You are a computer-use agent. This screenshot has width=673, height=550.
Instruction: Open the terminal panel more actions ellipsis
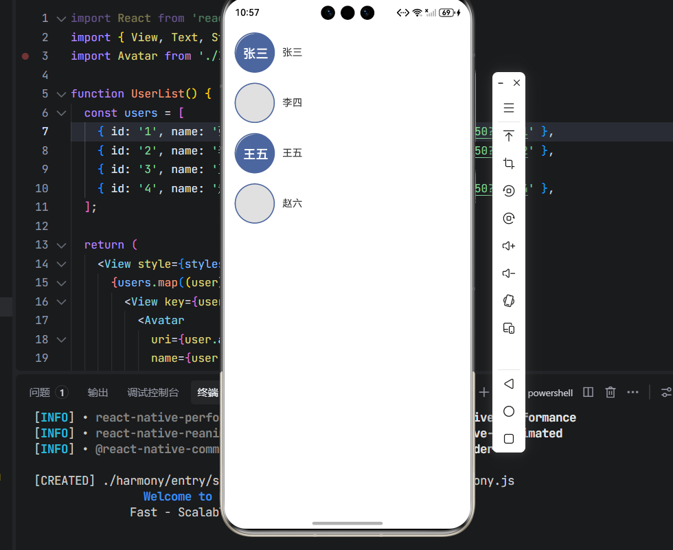tap(632, 392)
